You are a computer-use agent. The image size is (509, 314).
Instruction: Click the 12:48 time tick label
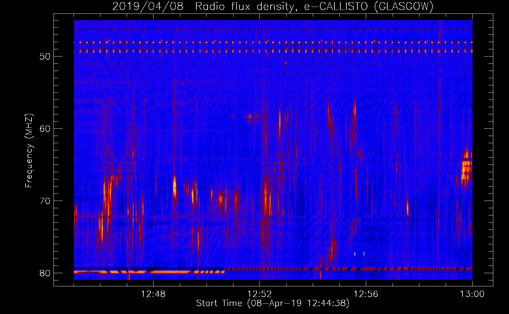[153, 294]
